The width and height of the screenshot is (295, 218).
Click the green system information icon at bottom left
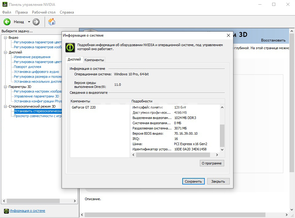pyautogui.click(x=6, y=211)
